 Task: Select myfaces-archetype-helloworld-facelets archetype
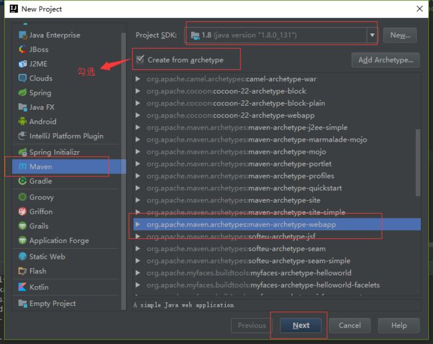(x=277, y=285)
